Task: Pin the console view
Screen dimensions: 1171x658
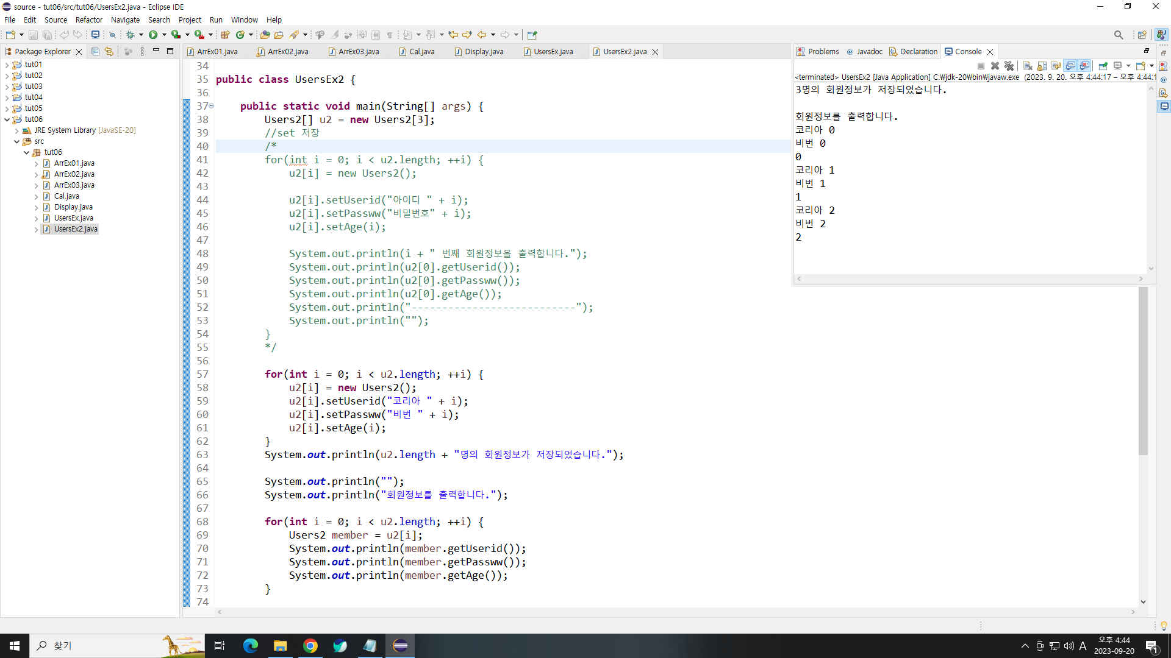Action: [1103, 66]
